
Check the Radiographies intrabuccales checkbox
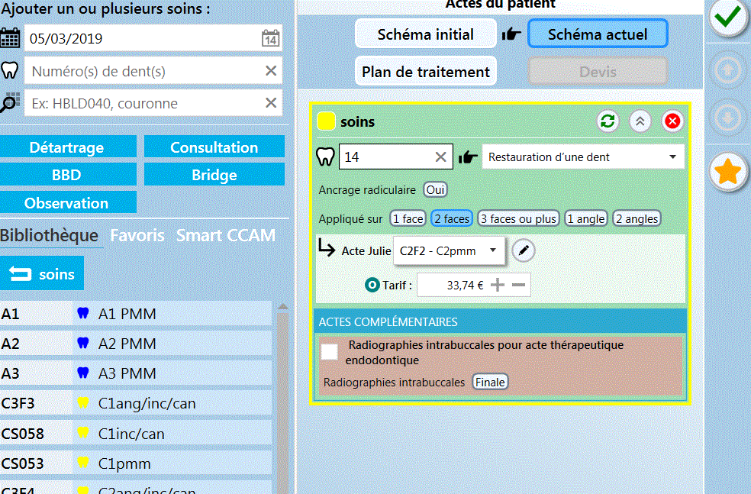[x=330, y=352]
